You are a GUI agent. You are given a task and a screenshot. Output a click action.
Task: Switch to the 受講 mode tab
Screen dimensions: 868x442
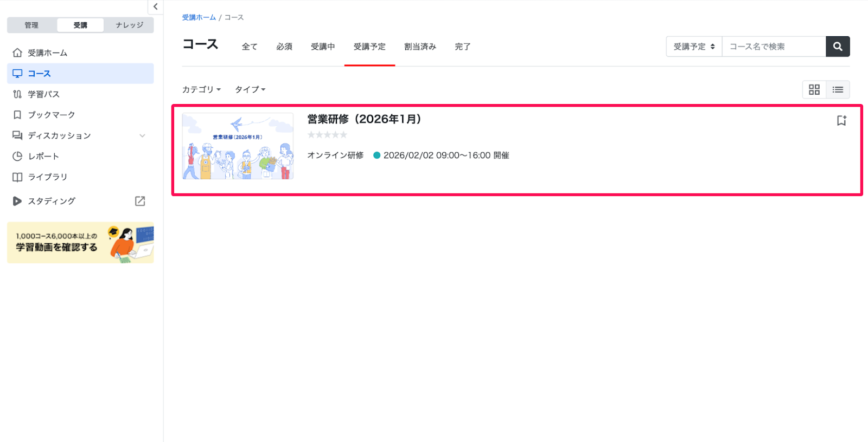80,25
